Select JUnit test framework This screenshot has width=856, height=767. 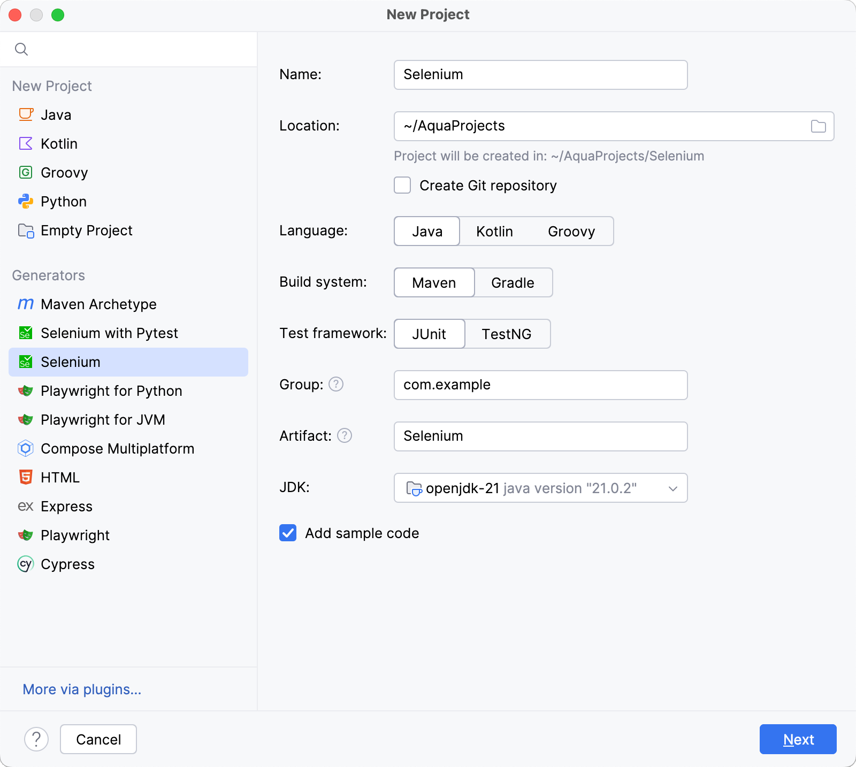(429, 334)
